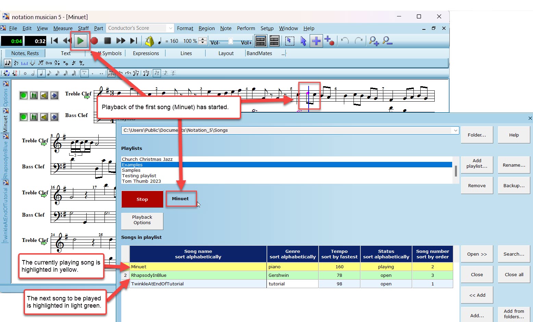
Task: Click the Zoom in magnifier icon
Action: [374, 41]
